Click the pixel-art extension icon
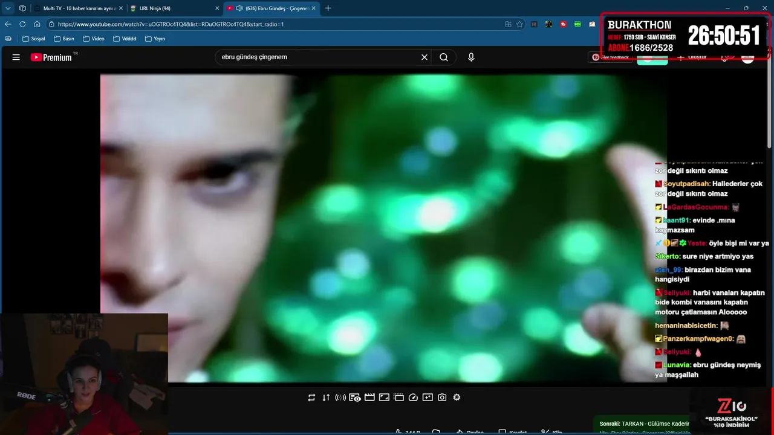 [548, 24]
